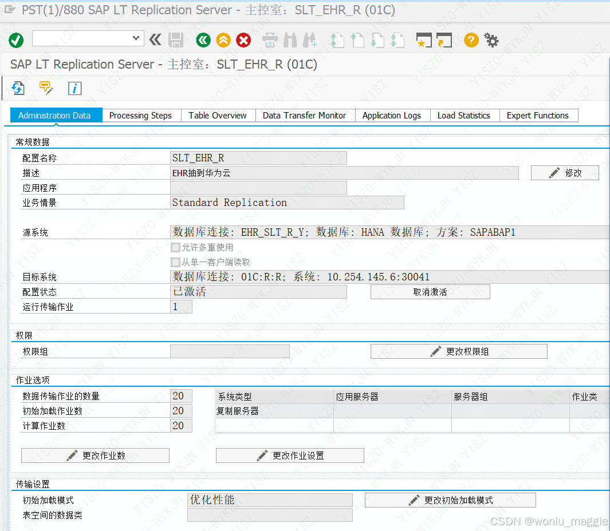This screenshot has height=531, width=610.
Task: Click the Print icon in toolbar
Action: pos(269,40)
